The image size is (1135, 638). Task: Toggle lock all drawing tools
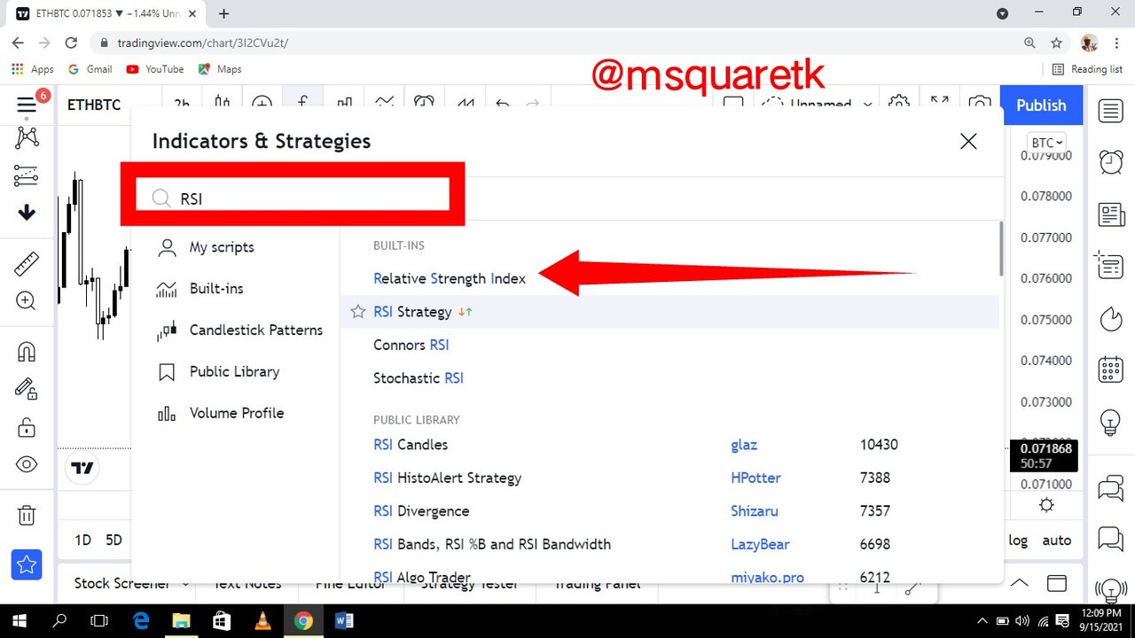coord(27,427)
